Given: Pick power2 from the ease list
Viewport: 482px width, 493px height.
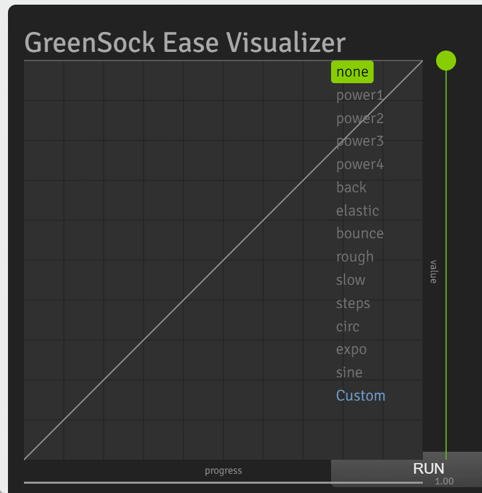Looking at the screenshot, I should 360,118.
